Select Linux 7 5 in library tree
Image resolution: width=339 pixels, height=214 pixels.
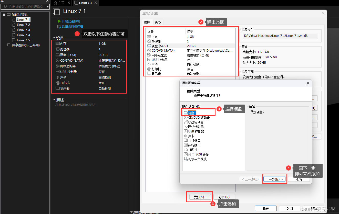23,40
